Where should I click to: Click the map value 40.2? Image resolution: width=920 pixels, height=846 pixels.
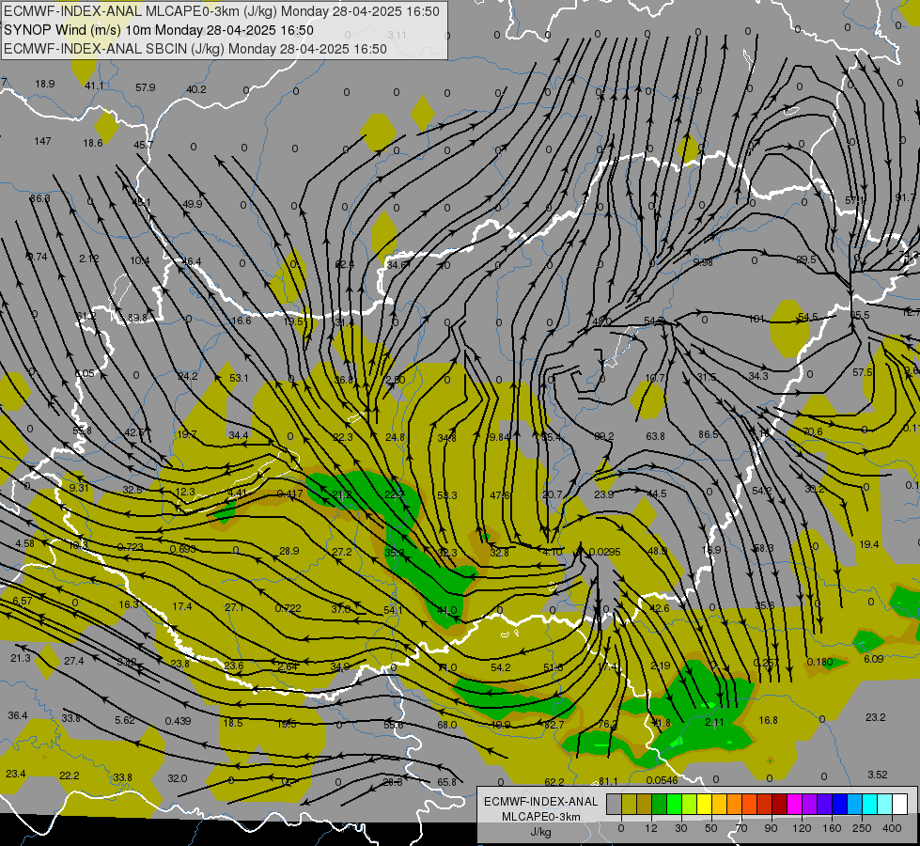(x=196, y=89)
